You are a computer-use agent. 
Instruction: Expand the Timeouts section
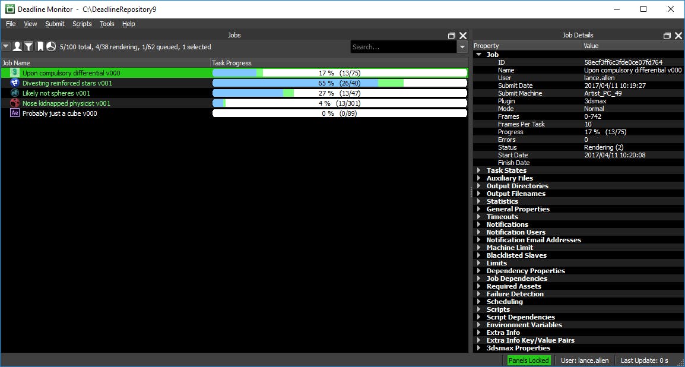point(479,217)
